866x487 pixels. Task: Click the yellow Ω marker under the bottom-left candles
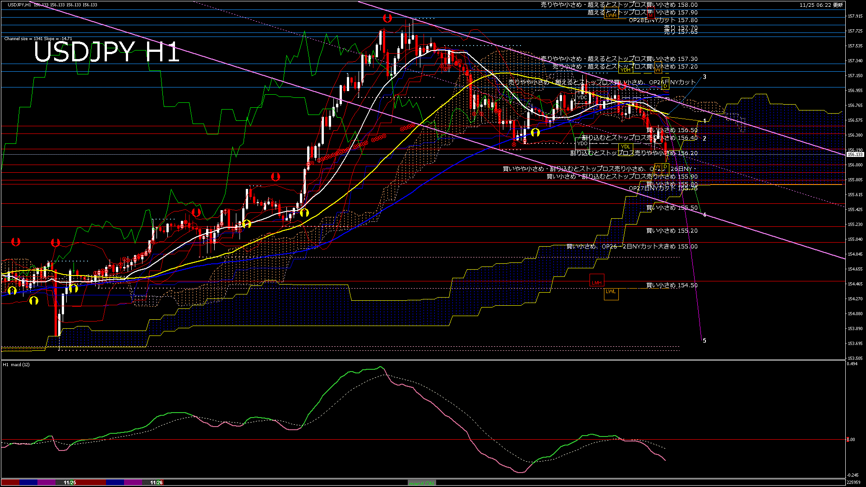click(34, 300)
